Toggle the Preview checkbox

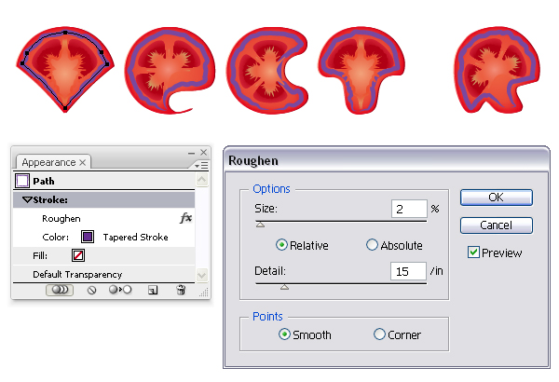pyautogui.click(x=473, y=252)
